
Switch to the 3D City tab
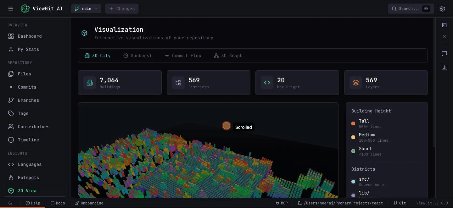(x=98, y=56)
